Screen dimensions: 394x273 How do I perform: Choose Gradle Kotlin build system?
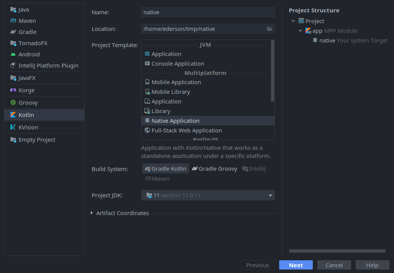165,169
